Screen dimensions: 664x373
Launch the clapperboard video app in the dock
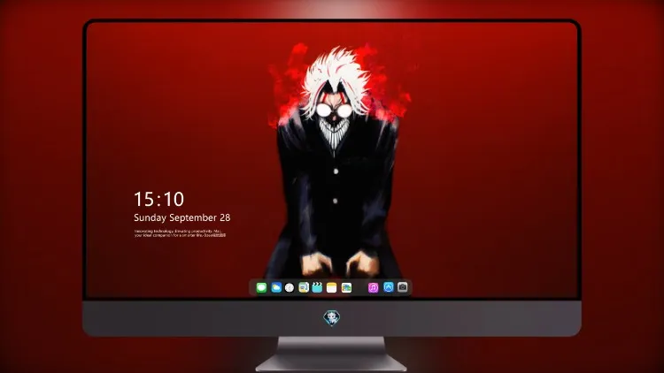pos(317,287)
